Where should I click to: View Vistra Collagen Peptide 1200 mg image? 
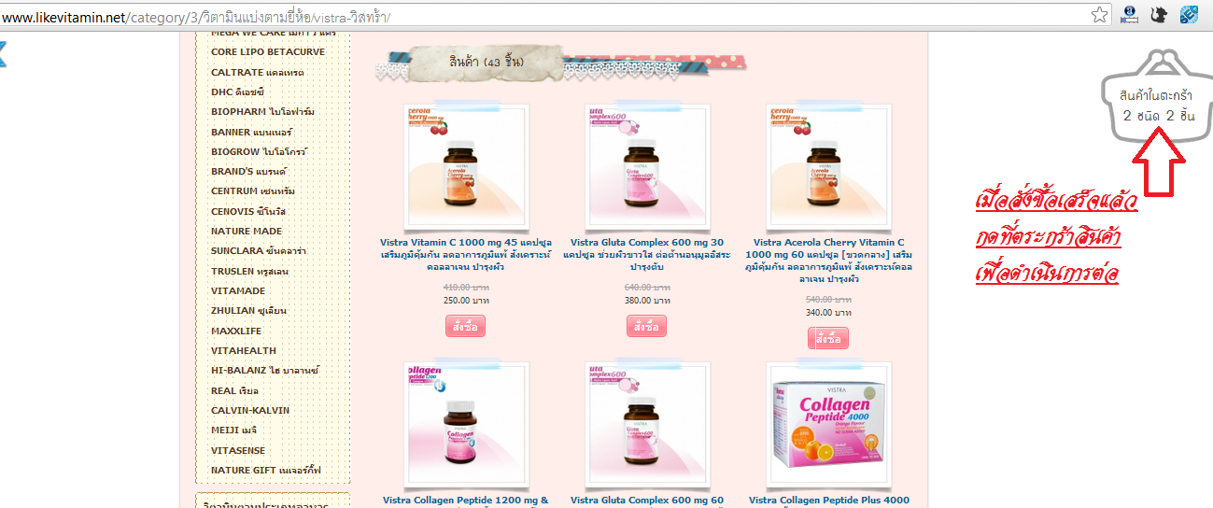[x=465, y=424]
